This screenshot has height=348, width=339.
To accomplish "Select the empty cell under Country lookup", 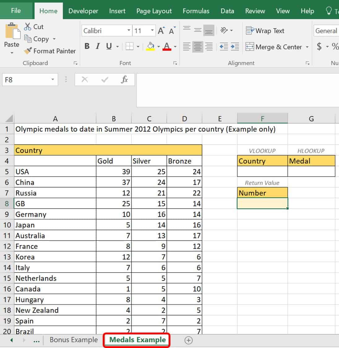I will tap(262, 172).
